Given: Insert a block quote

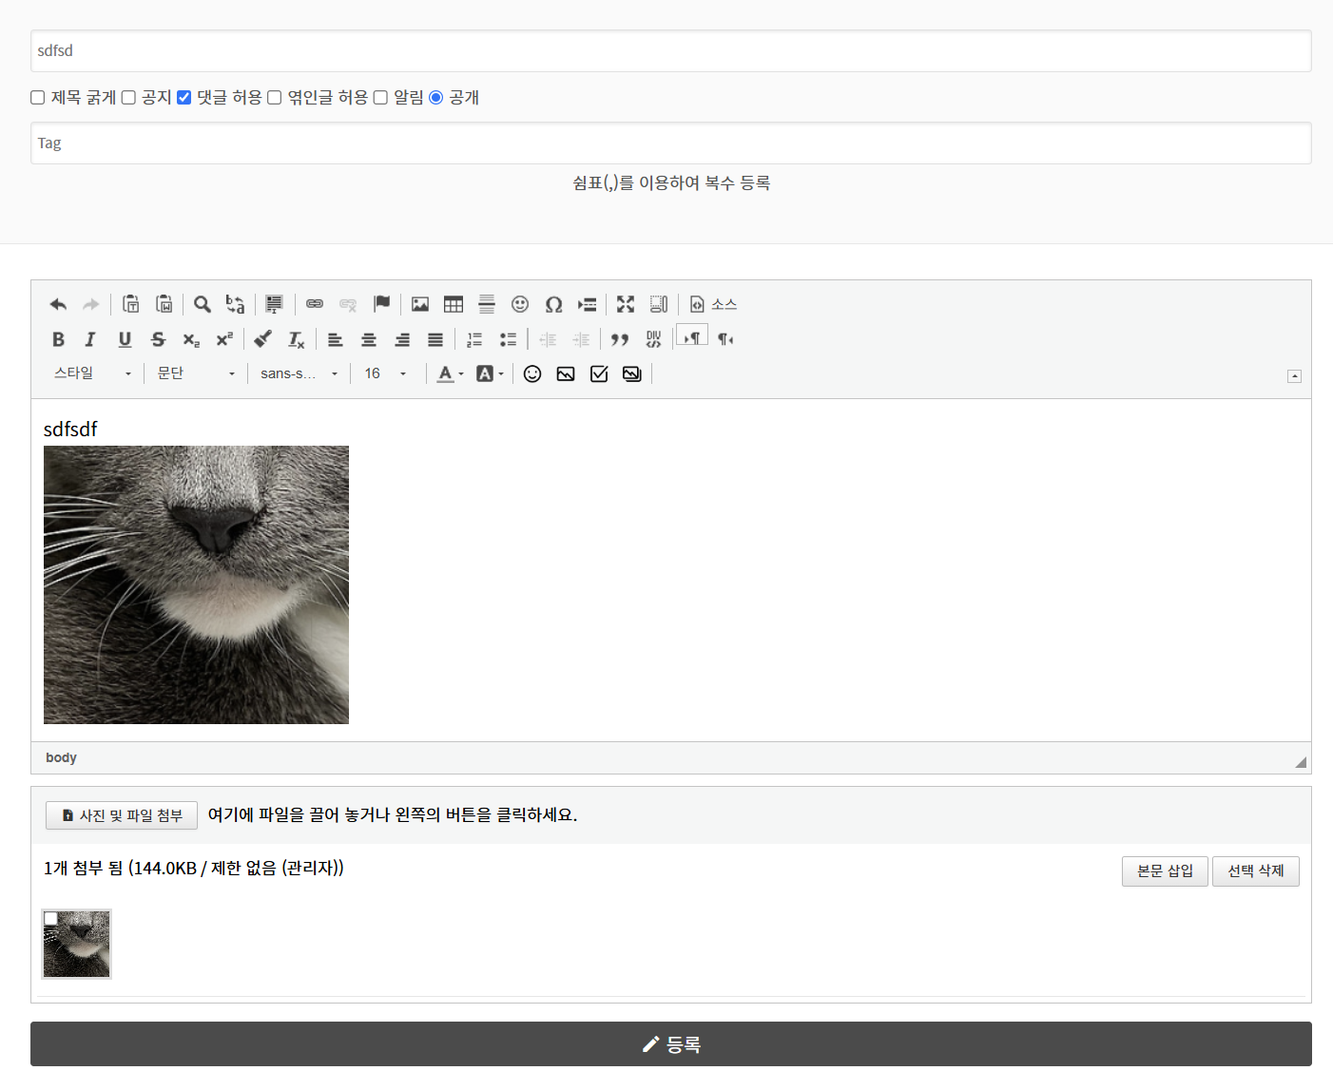Looking at the screenshot, I should coord(620,339).
